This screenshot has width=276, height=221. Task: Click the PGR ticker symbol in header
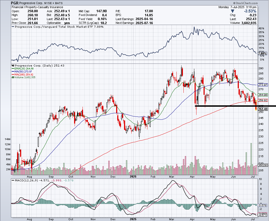[x=15, y=3]
